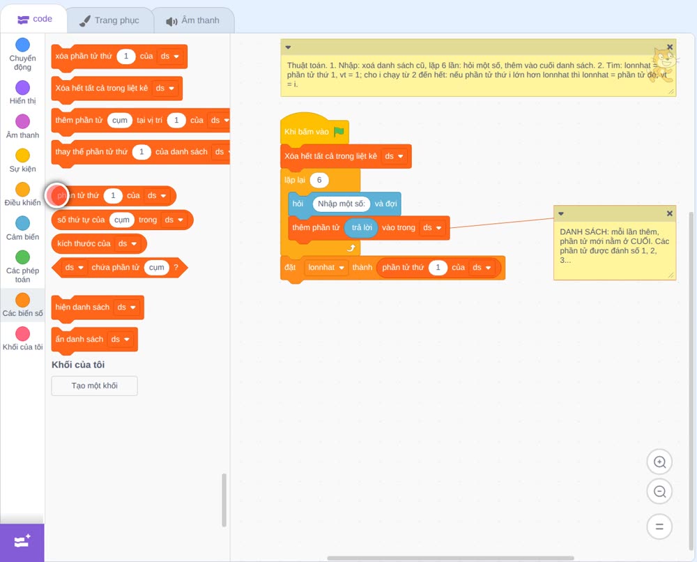697x562 pixels.
Task: Click the green flag on Khi bấm vào block
Action: (x=339, y=132)
